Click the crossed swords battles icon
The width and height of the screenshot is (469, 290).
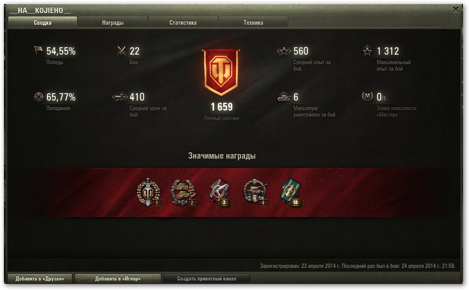(x=121, y=51)
